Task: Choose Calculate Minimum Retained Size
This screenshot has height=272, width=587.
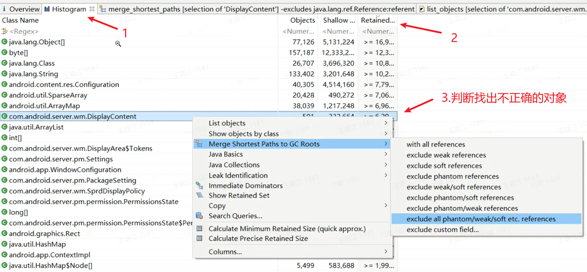Action: pos(292,229)
